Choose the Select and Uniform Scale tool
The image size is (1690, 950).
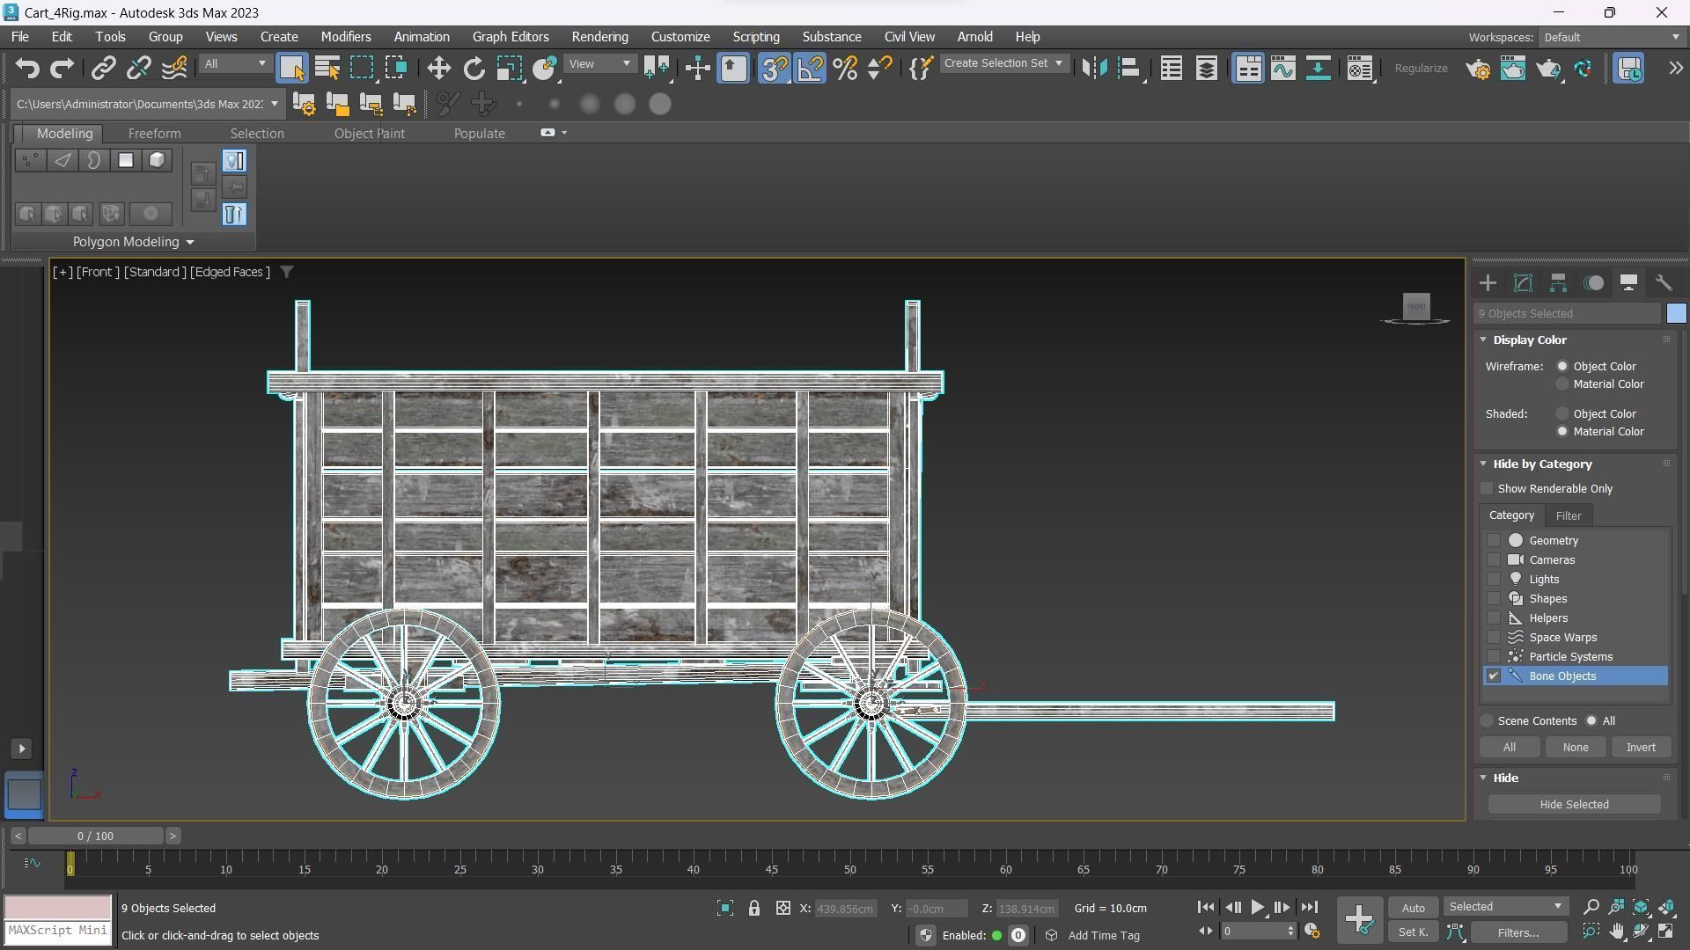(509, 69)
